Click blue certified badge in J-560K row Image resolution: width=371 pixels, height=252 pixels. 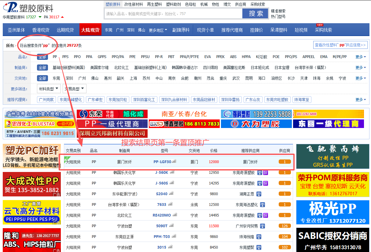point(260,173)
